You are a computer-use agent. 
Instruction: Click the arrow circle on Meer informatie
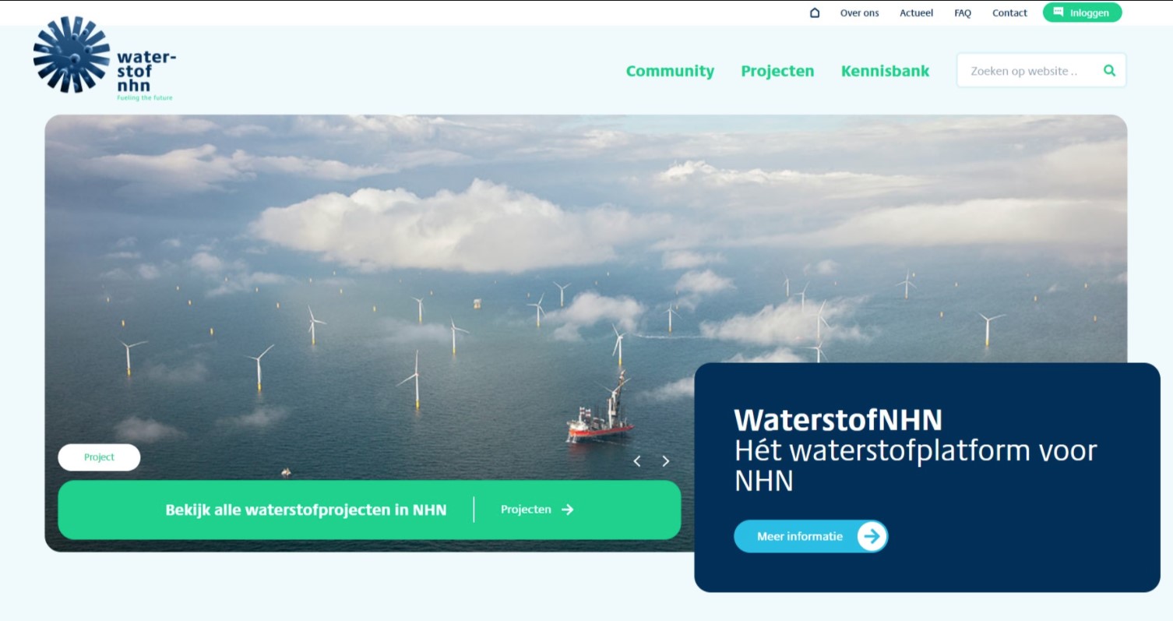click(x=872, y=536)
